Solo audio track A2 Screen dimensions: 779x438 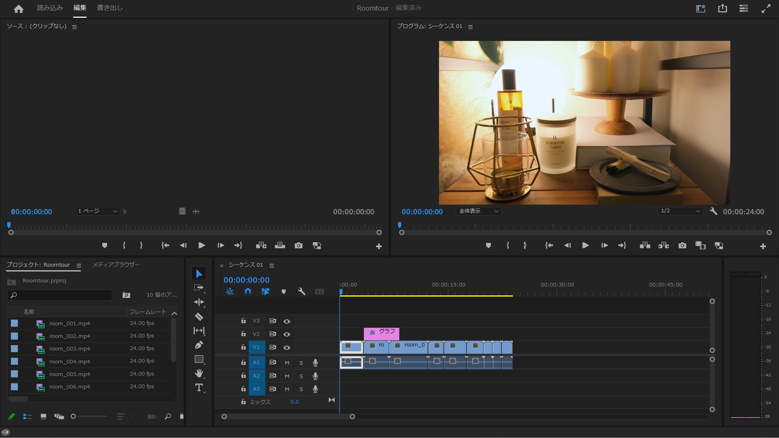(x=301, y=376)
